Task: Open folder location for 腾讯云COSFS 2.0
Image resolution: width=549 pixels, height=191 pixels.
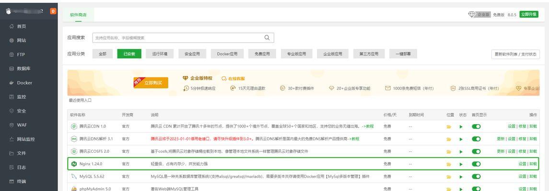Action: point(449,152)
